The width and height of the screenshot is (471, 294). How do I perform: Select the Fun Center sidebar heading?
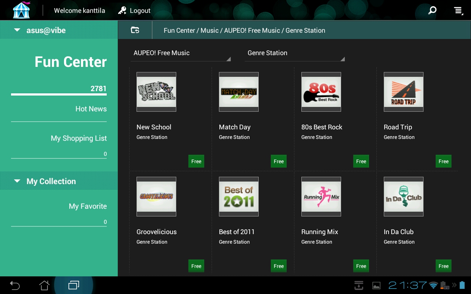(71, 62)
